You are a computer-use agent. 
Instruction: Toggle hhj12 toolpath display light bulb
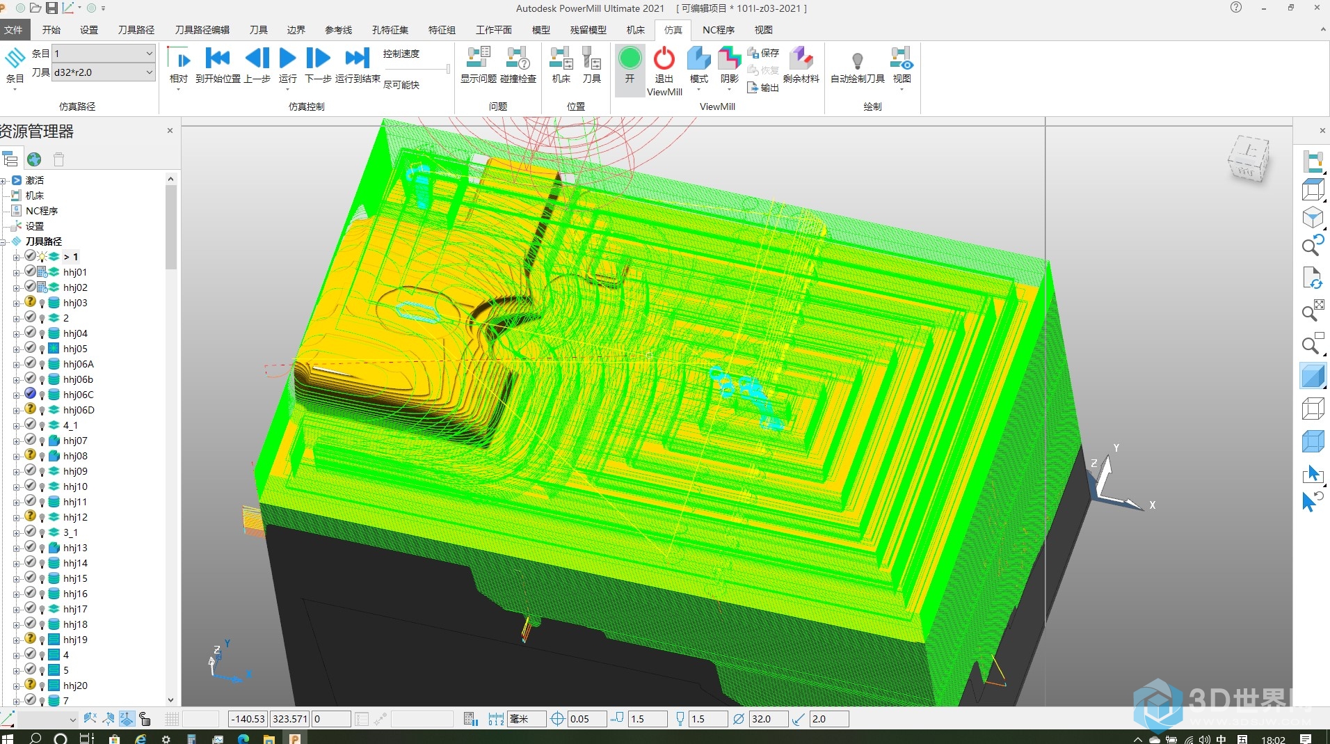42,518
